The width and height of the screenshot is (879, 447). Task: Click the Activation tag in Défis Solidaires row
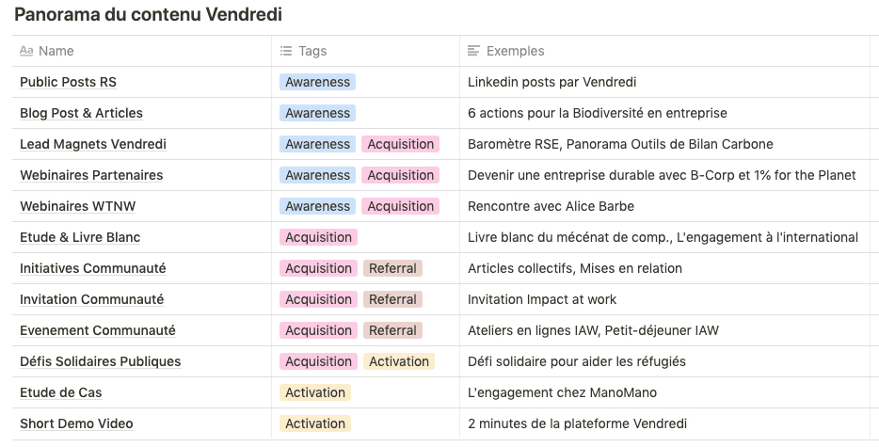coord(399,361)
